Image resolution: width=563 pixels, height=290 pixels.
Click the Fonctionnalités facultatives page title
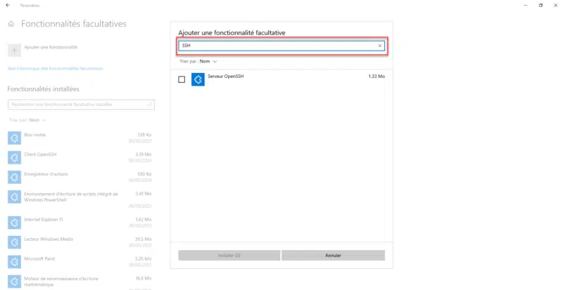[74, 24]
